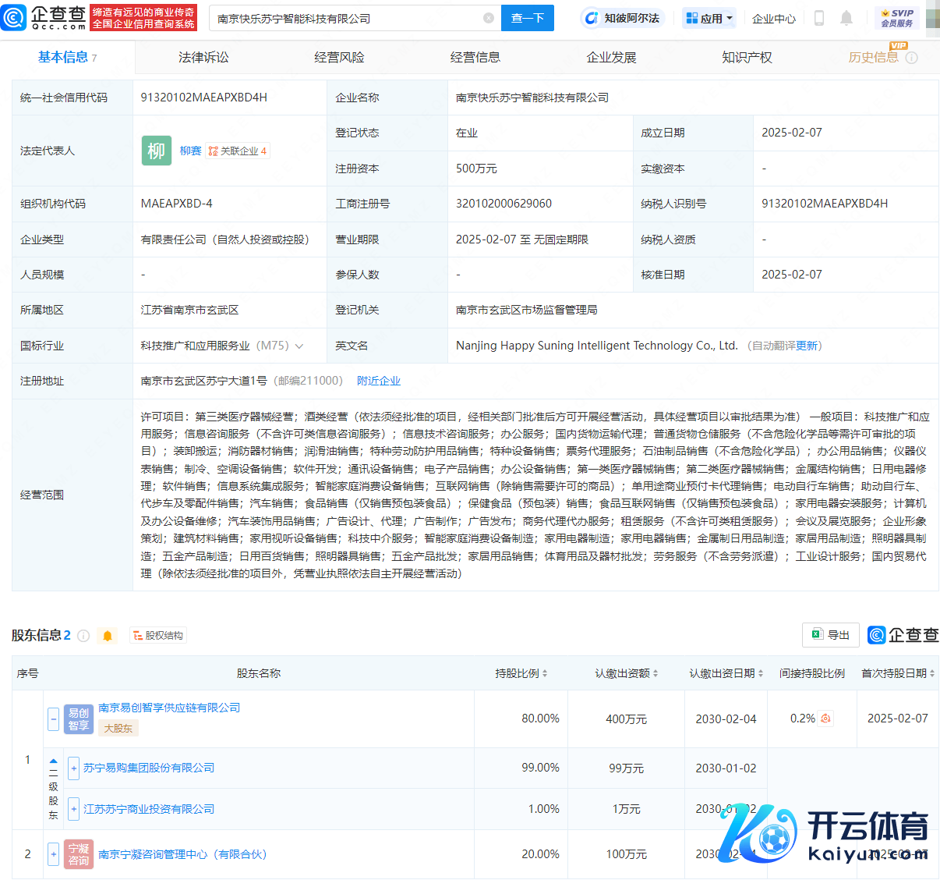Click the indirect holding 0.2% detail icon
Screen dimensions: 940x880
825,719
